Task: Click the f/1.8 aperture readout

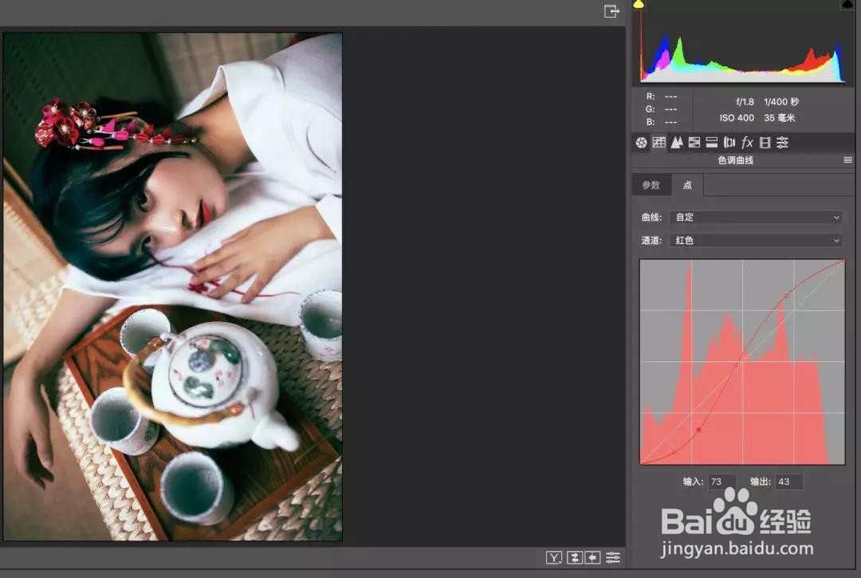Action: tap(745, 102)
